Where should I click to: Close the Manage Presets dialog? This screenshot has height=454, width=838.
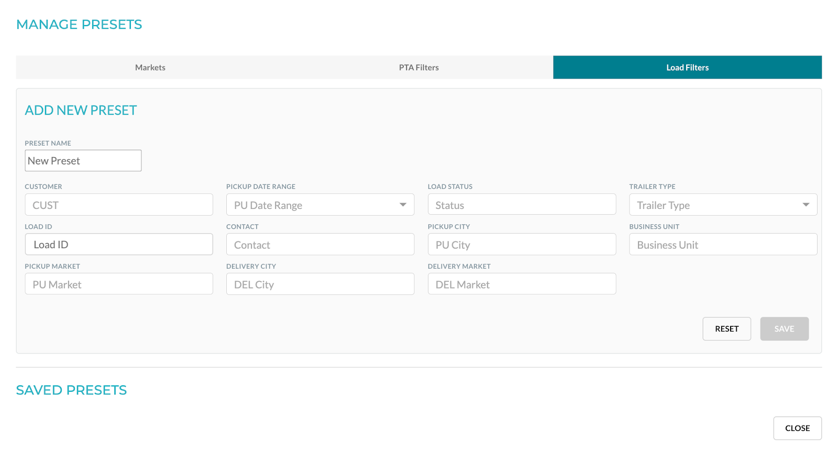[x=797, y=428]
